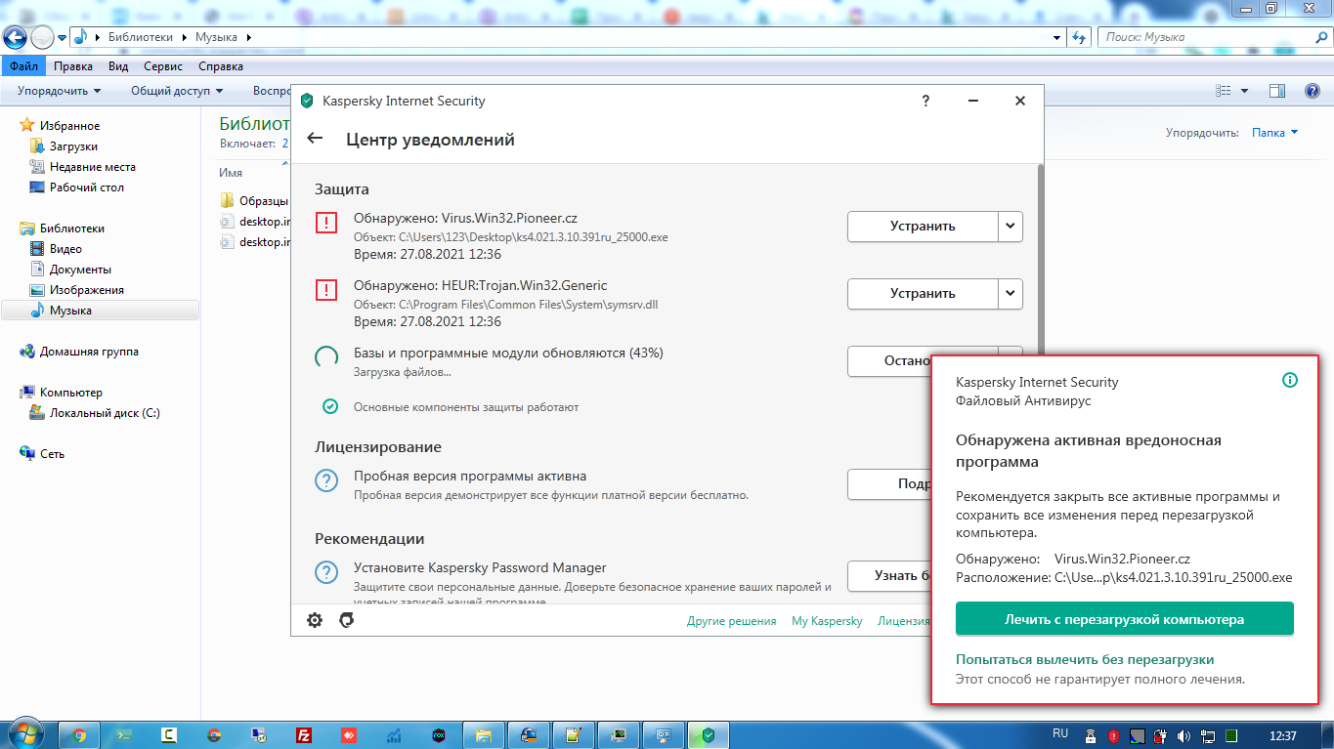
Task: Click the info icon in the Kaspersky popup
Action: (1289, 380)
